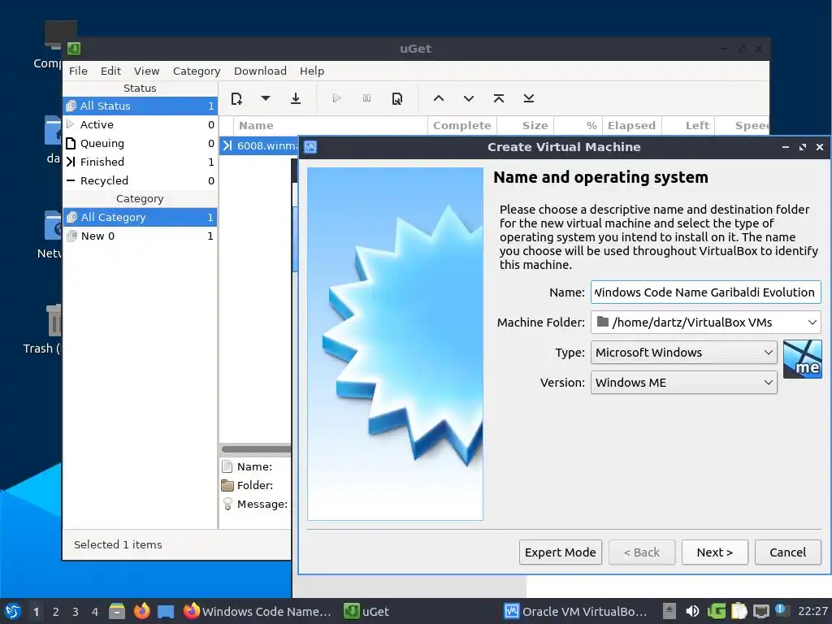
Task: Open the Machine Folder dropdown
Action: (x=706, y=322)
